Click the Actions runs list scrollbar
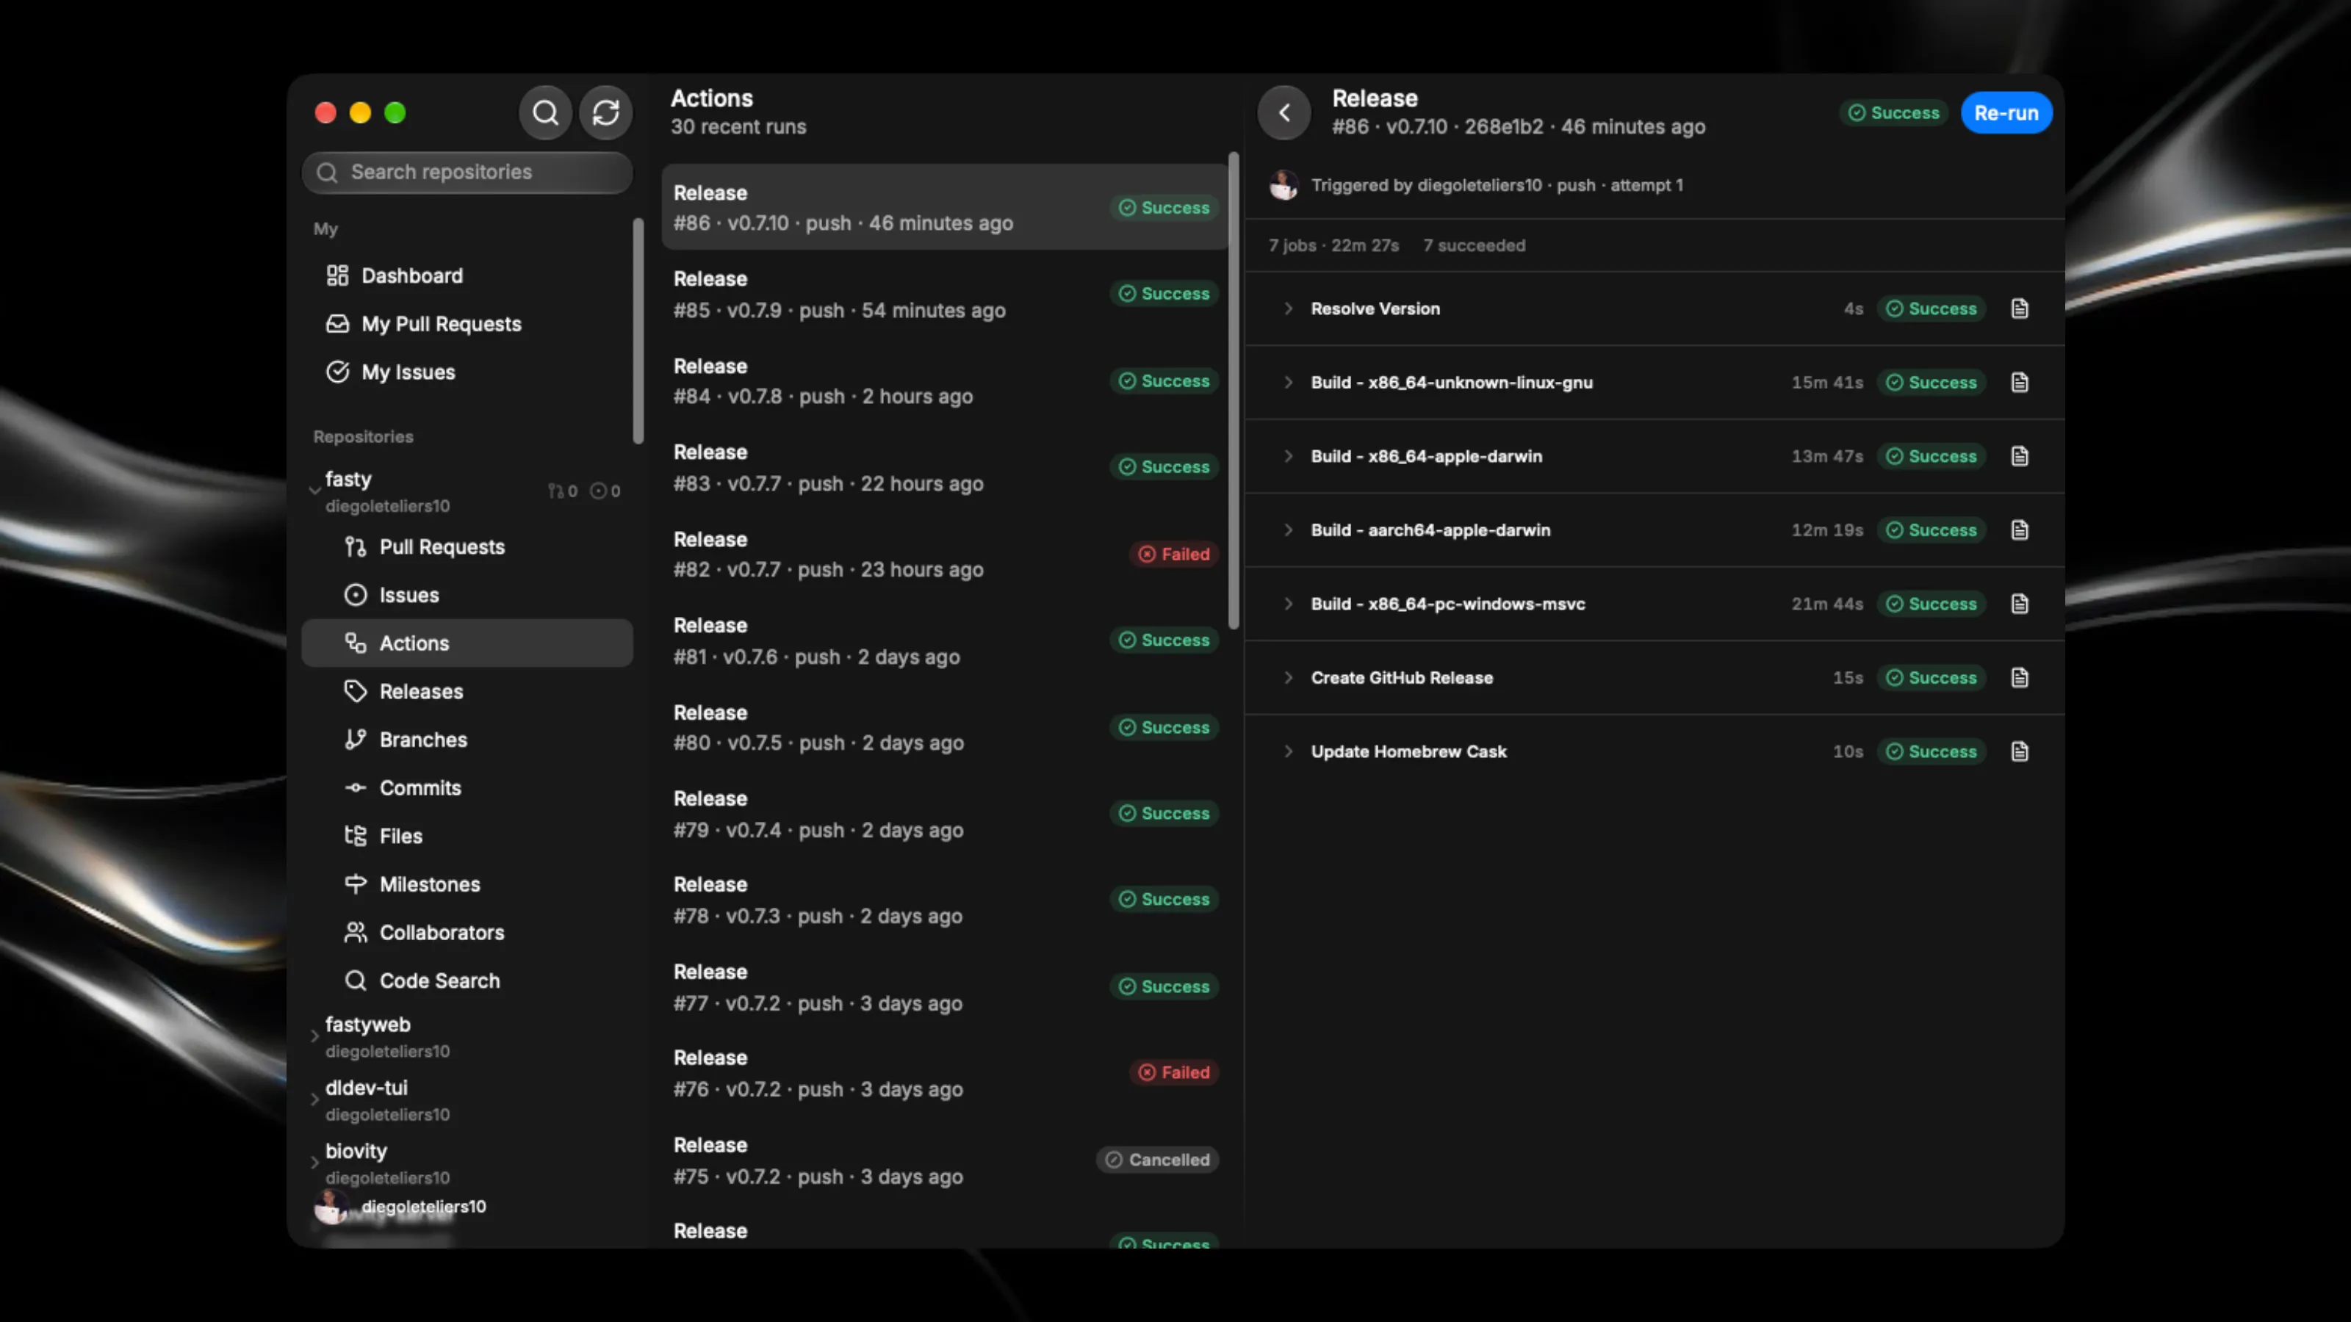 [x=1234, y=391]
